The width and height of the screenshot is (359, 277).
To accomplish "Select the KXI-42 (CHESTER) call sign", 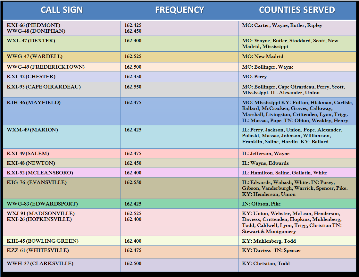I will tap(31, 76).
